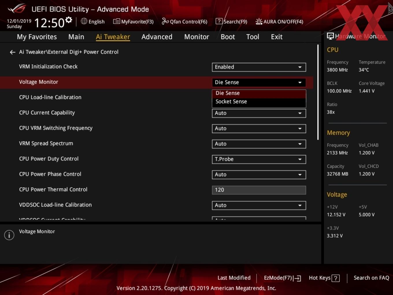393x295 pixels.
Task: Select VRM Initialization Check row label
Action: click(48, 67)
